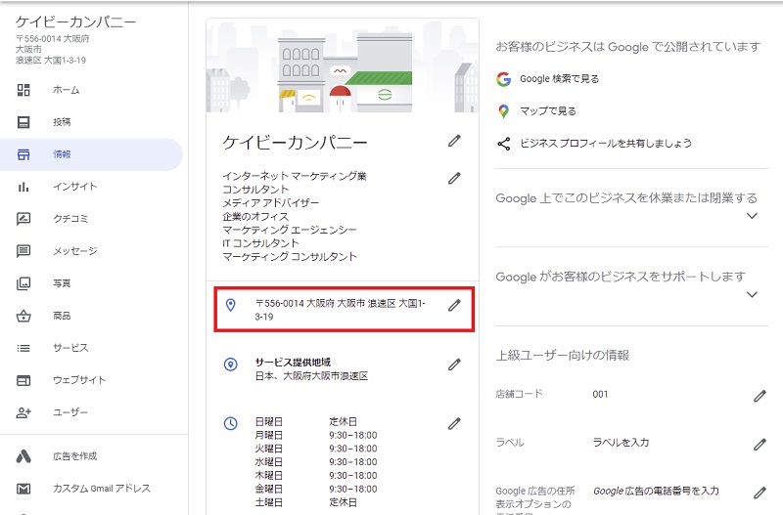The image size is (783, 515).
Task: Go to クチコミ menu item
Action: [x=91, y=219]
